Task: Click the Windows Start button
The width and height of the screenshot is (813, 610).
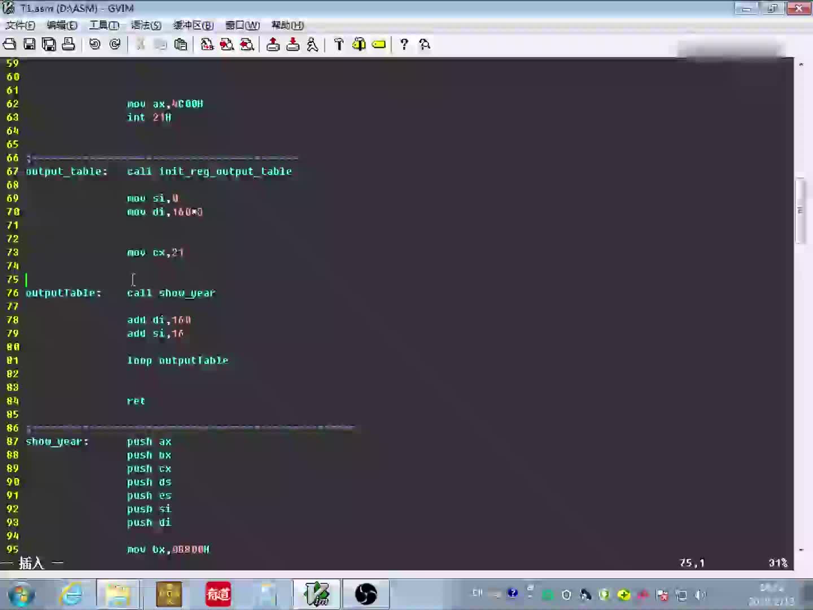Action: coord(21,594)
